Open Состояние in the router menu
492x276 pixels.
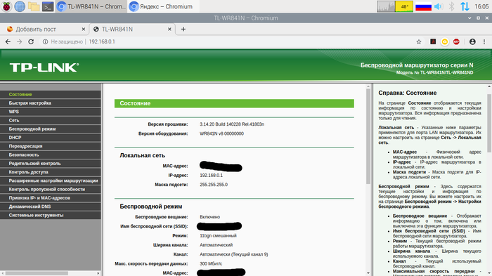50,94
